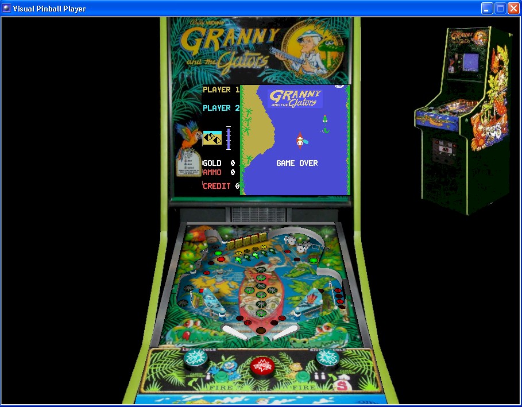Click the CREDIT 0 counter

(221, 186)
